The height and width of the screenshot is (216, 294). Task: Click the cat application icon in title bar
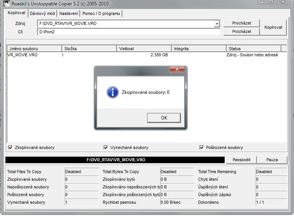point(7,3)
